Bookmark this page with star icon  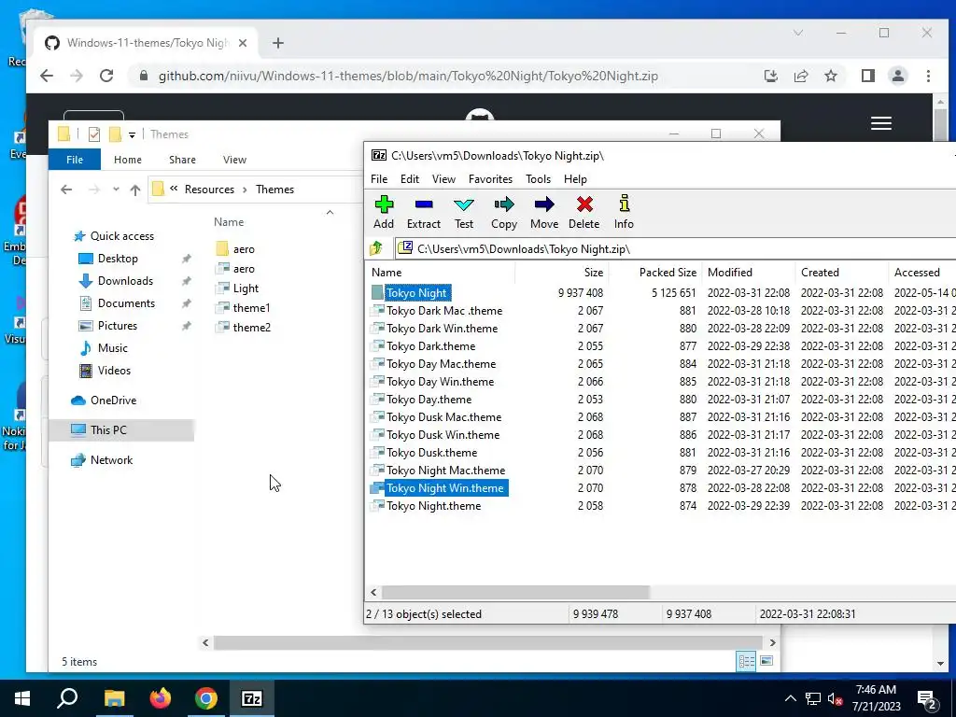tap(830, 77)
